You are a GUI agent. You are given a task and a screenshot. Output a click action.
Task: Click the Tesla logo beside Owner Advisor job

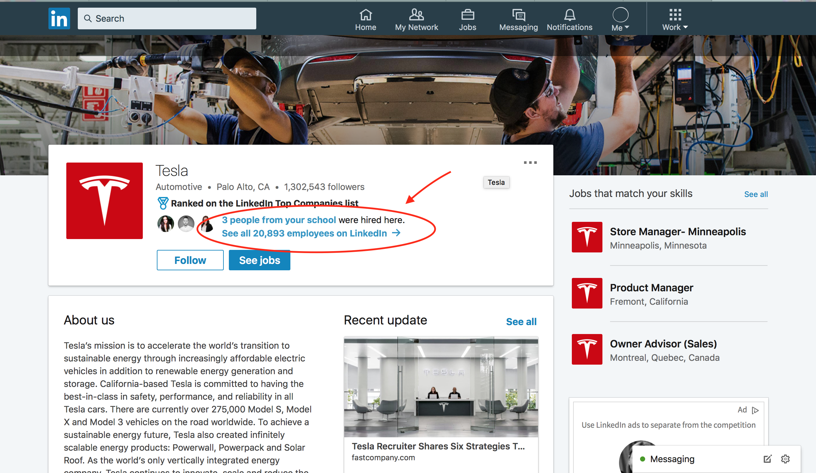[x=587, y=349]
